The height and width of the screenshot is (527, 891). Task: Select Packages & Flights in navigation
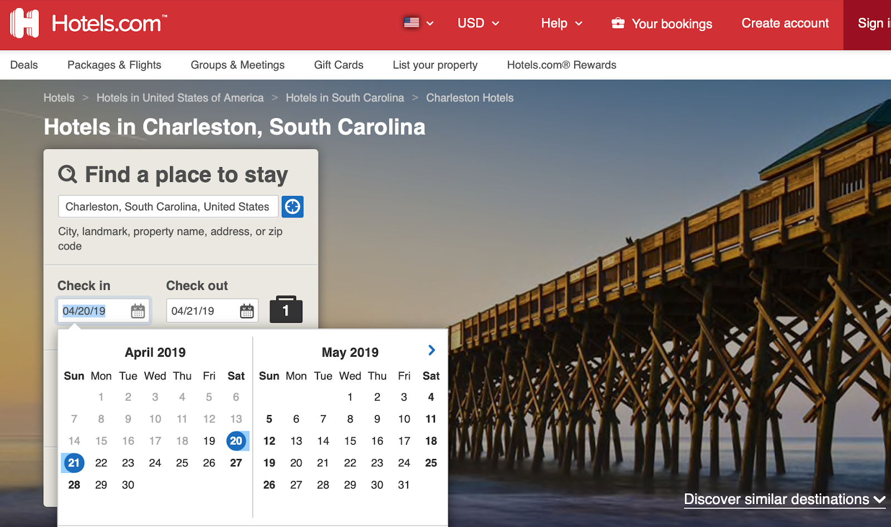114,65
